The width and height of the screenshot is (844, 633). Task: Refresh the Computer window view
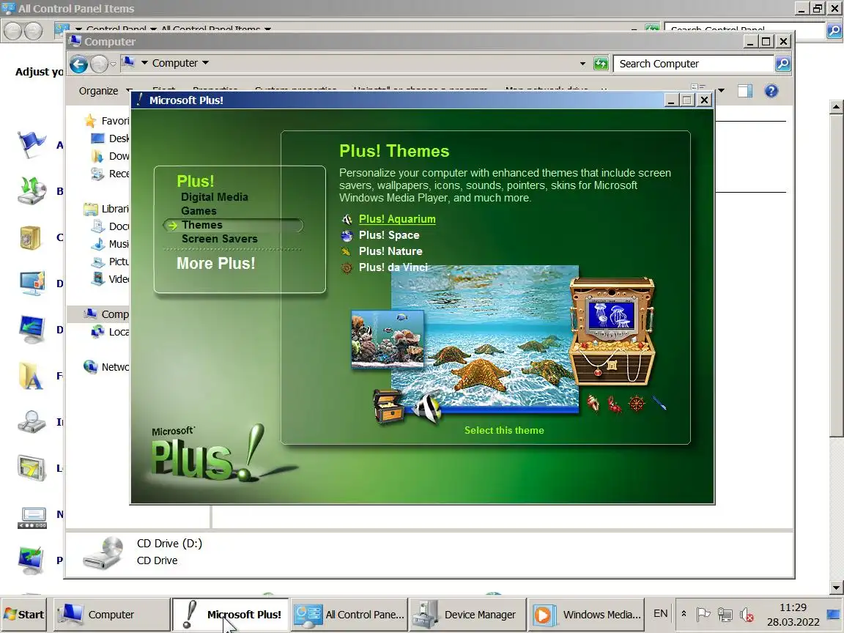click(601, 64)
